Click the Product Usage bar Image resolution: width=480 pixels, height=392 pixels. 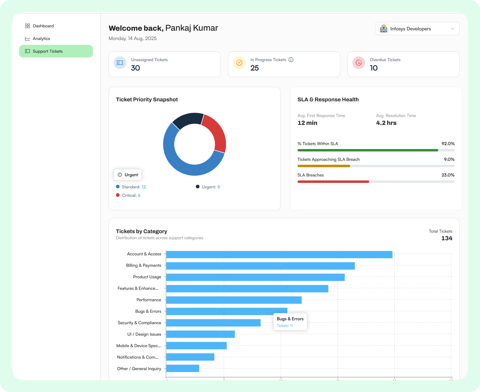pos(256,277)
